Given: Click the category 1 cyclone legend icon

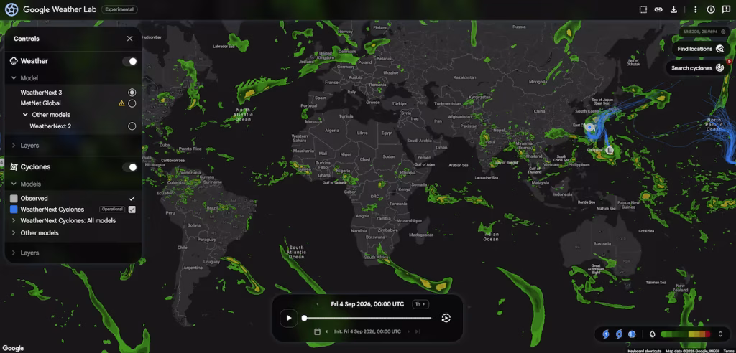Looking at the screenshot, I should click(605, 334).
